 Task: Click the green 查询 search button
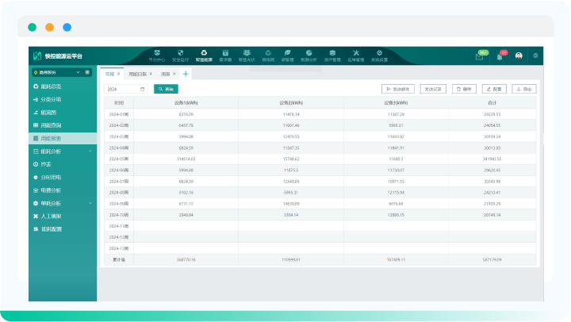pos(166,89)
